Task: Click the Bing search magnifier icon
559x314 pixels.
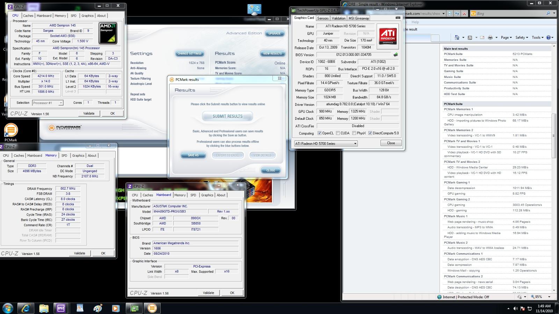Action: pos(549,13)
